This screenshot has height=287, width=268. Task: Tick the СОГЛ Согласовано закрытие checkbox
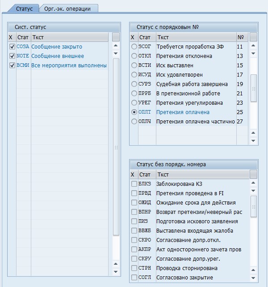(x=134, y=278)
